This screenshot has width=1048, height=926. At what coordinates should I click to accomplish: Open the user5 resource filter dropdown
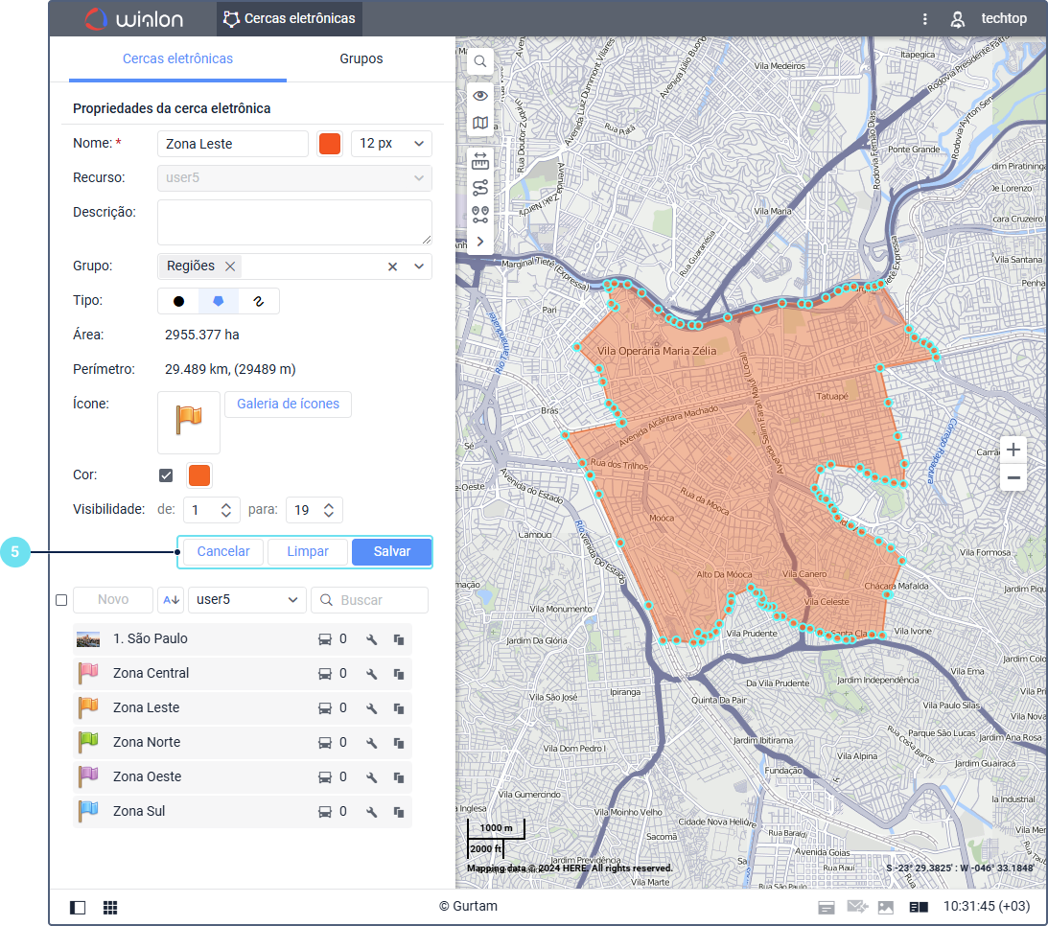[x=246, y=600]
